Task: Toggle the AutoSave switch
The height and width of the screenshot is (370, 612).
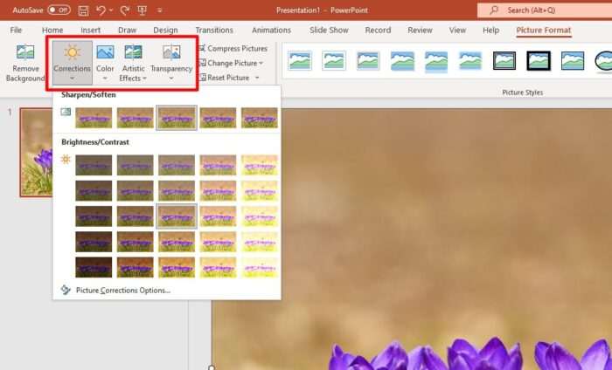Action: (59, 10)
